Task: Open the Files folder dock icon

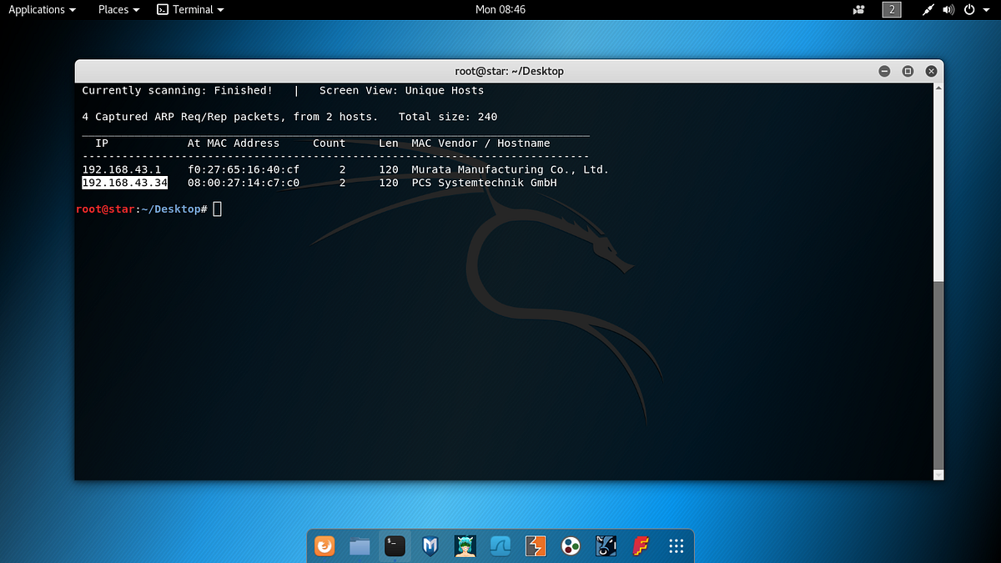Action: 360,546
